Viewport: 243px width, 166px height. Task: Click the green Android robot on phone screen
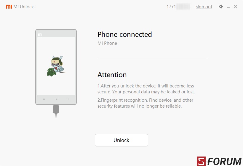click(x=51, y=72)
